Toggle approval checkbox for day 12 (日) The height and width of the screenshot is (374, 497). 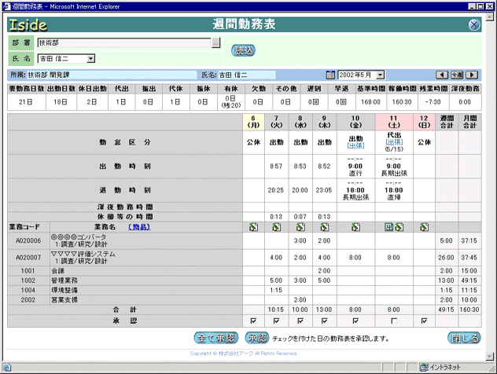pyautogui.click(x=424, y=321)
